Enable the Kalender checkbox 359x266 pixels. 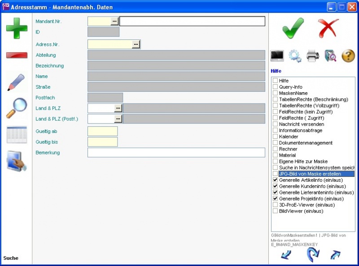pyautogui.click(x=275, y=137)
